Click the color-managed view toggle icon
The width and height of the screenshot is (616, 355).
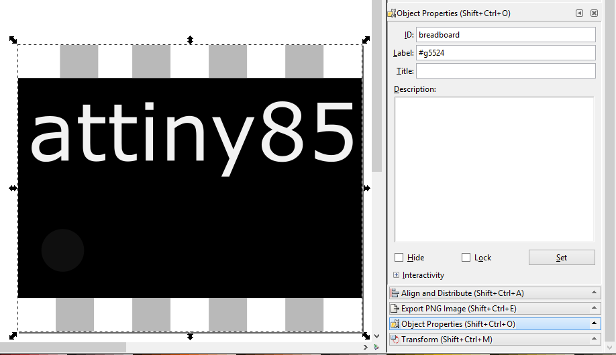coord(376,347)
